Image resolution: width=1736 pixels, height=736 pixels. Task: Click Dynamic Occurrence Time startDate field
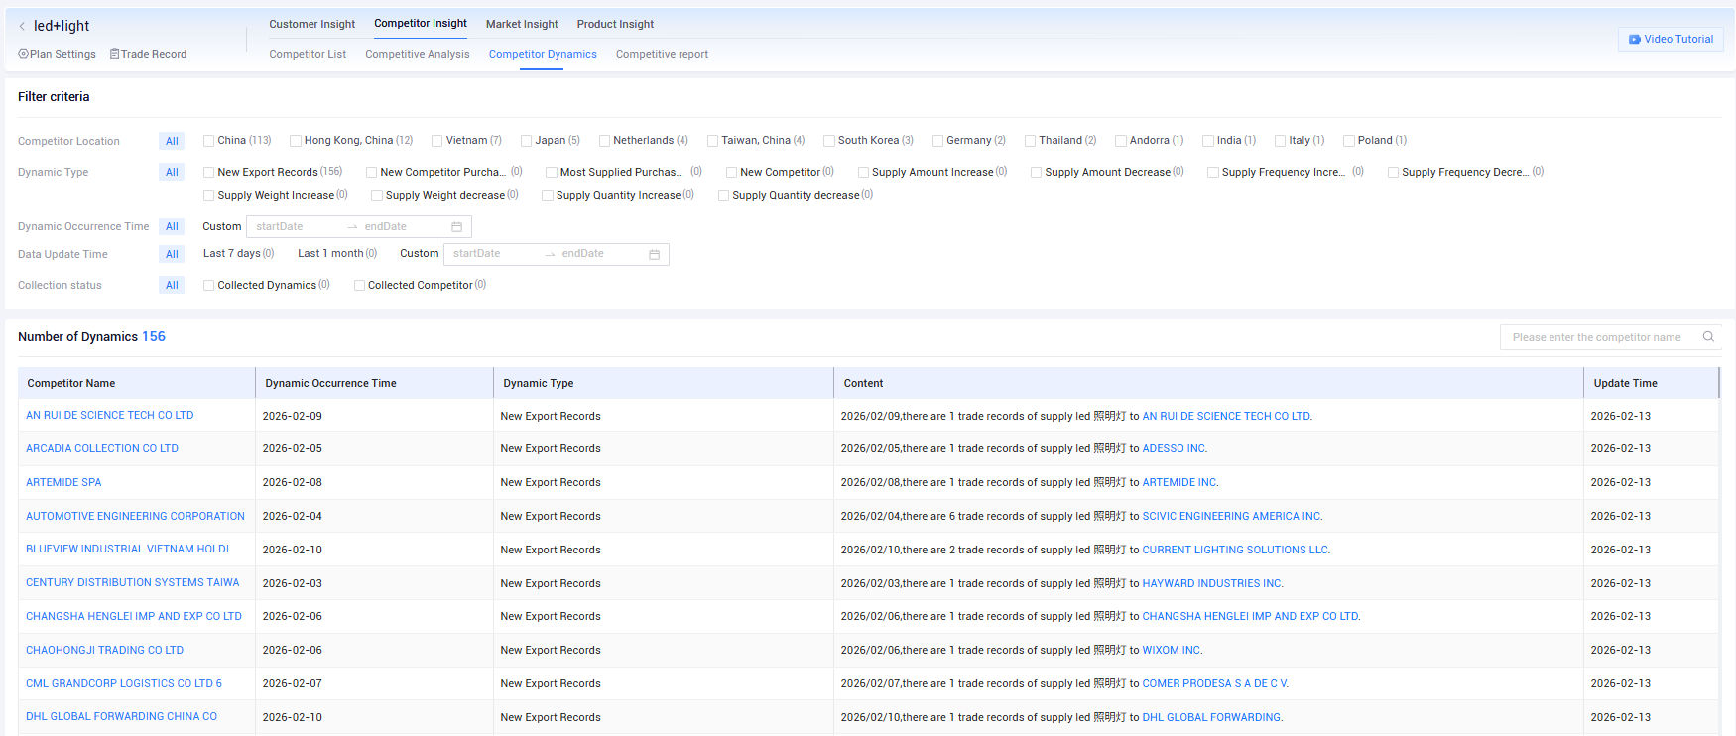coord(296,227)
